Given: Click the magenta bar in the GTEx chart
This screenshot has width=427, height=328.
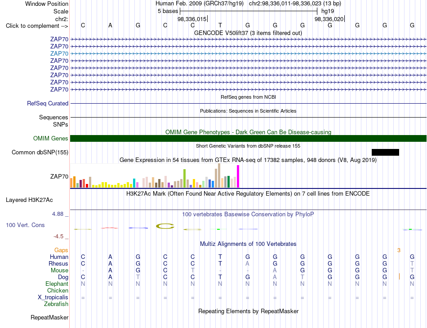Looking at the screenshot, I should click(x=238, y=176).
